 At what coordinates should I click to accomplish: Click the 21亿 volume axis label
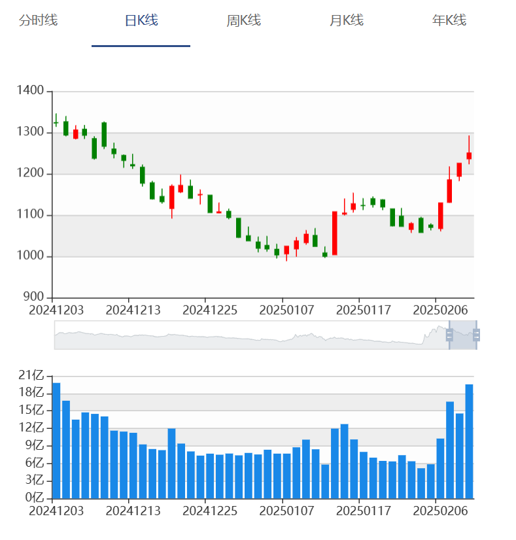31,375
